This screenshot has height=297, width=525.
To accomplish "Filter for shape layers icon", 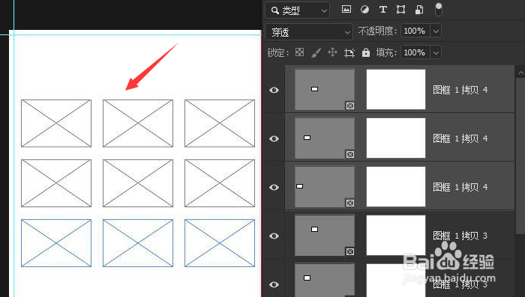I will pos(400,10).
